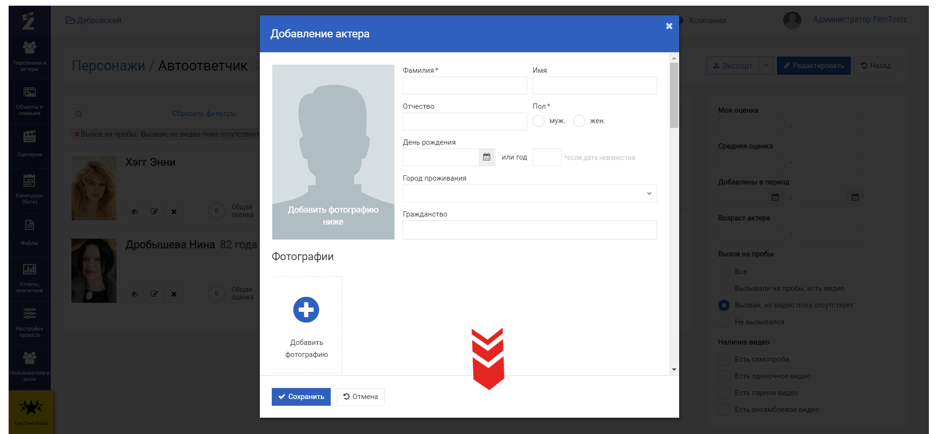Click the FilmToolz Z logo

click(29, 21)
